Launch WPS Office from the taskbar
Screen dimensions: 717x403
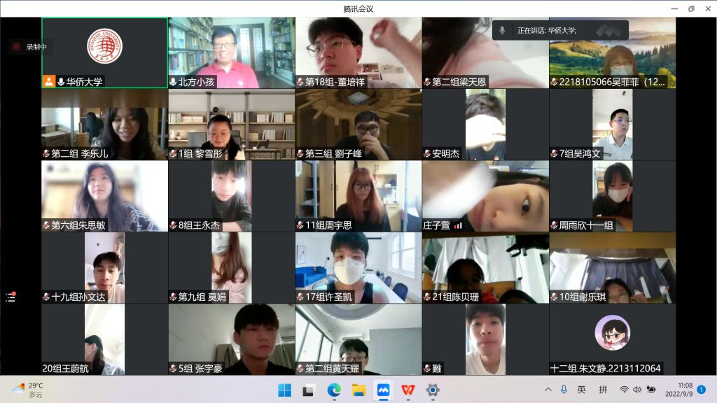(408, 390)
